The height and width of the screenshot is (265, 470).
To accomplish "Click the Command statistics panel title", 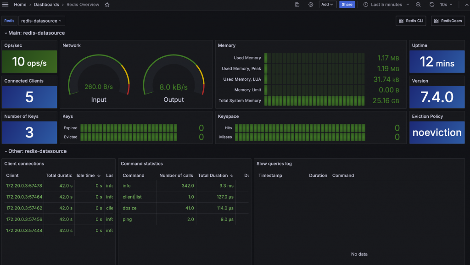I will click(x=142, y=164).
